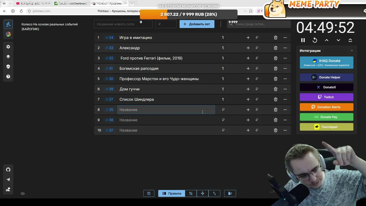The height and width of the screenshot is (206, 366).
Task: Toggle the percent display button
Action: 191,193
